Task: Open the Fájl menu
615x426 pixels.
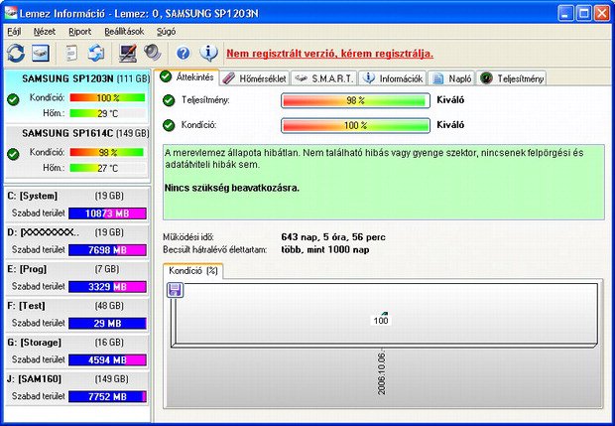Action: [x=14, y=32]
